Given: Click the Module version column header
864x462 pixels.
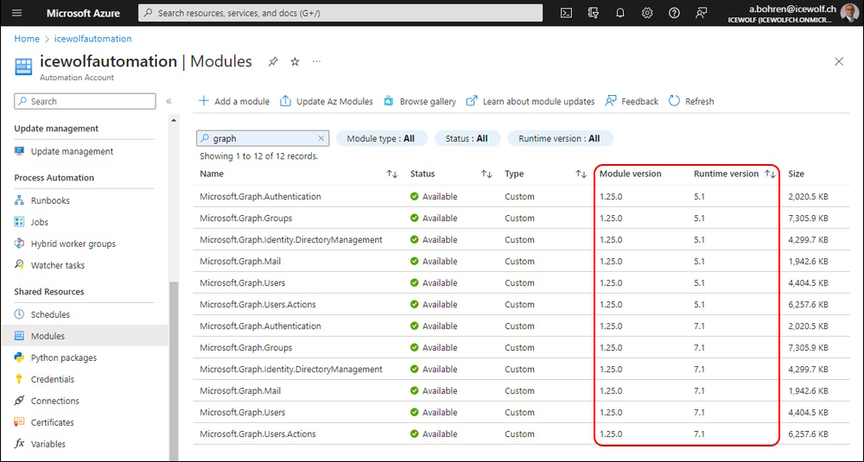Looking at the screenshot, I should [x=631, y=174].
